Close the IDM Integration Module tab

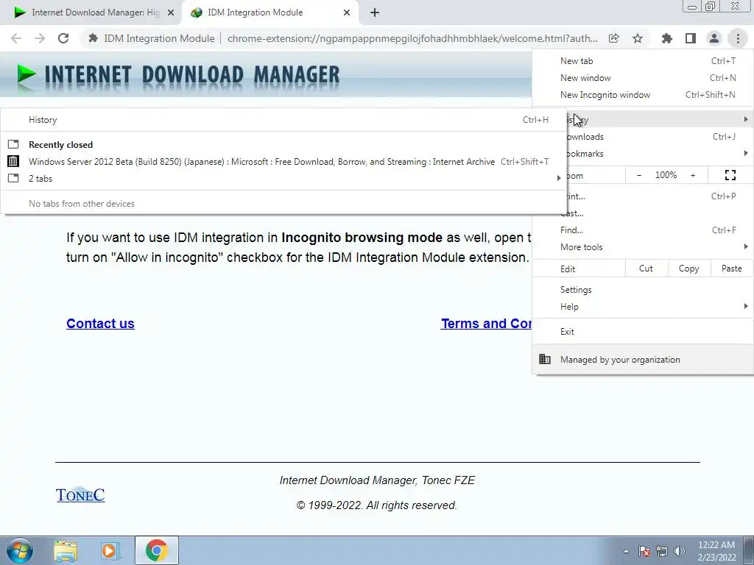click(x=347, y=13)
